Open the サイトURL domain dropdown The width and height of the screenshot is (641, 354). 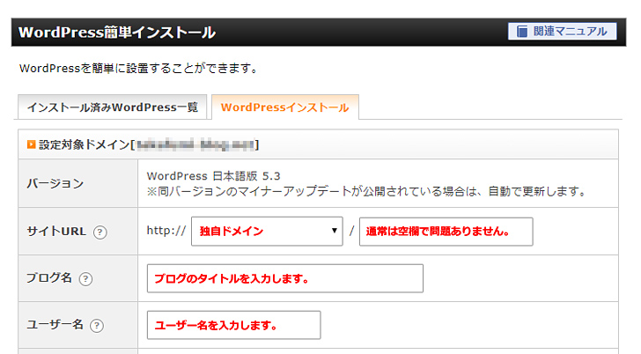pyautogui.click(x=267, y=232)
